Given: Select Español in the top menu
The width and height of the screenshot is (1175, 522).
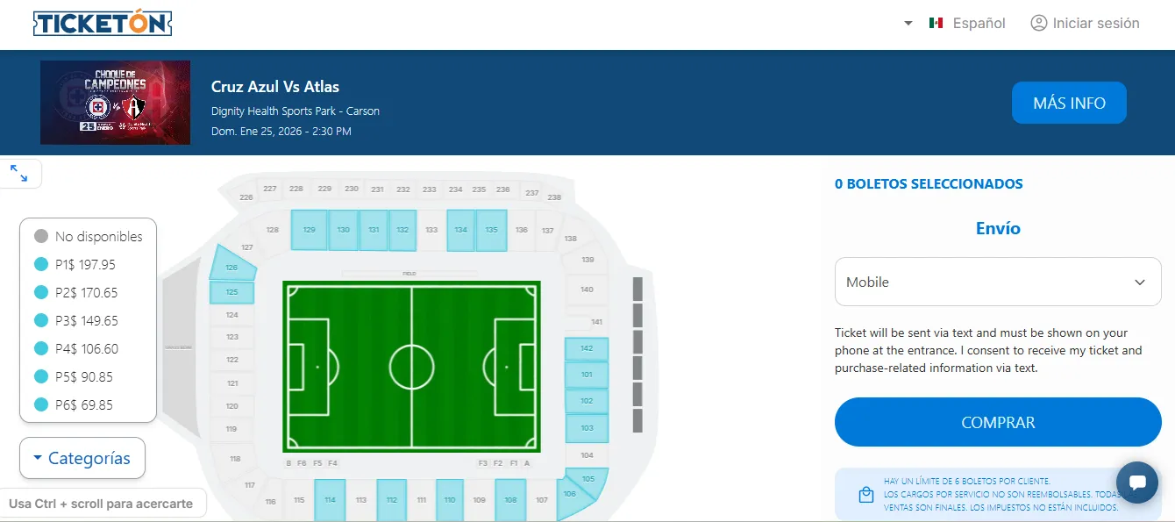Looking at the screenshot, I should tap(979, 23).
